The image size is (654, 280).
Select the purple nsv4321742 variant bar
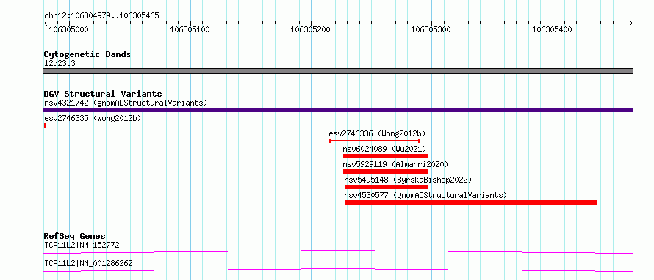point(338,110)
